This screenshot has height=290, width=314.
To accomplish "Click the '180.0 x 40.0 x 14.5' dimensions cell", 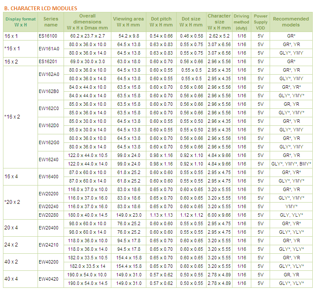I will point(87,215).
